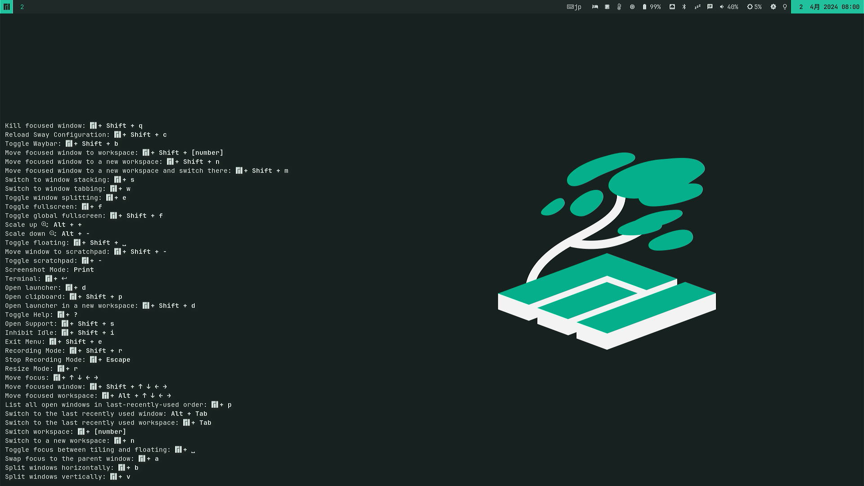Click the 'Kill focused window' help line
The image size is (864, 486).
click(74, 126)
